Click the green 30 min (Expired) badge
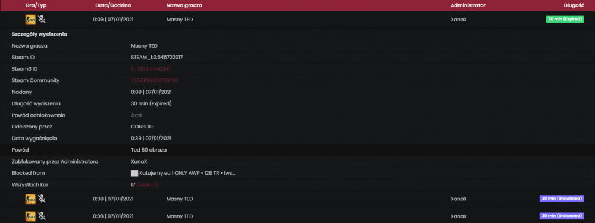Image resolution: width=595 pixels, height=223 pixels. [x=565, y=20]
